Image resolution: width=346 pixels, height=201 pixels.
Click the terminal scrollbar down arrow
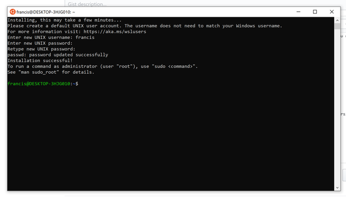point(337,188)
